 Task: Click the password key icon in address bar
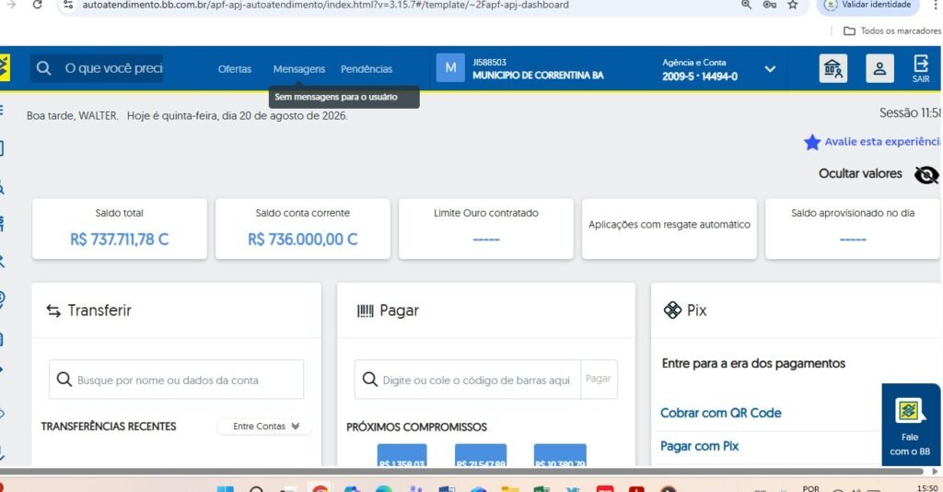pos(769,5)
